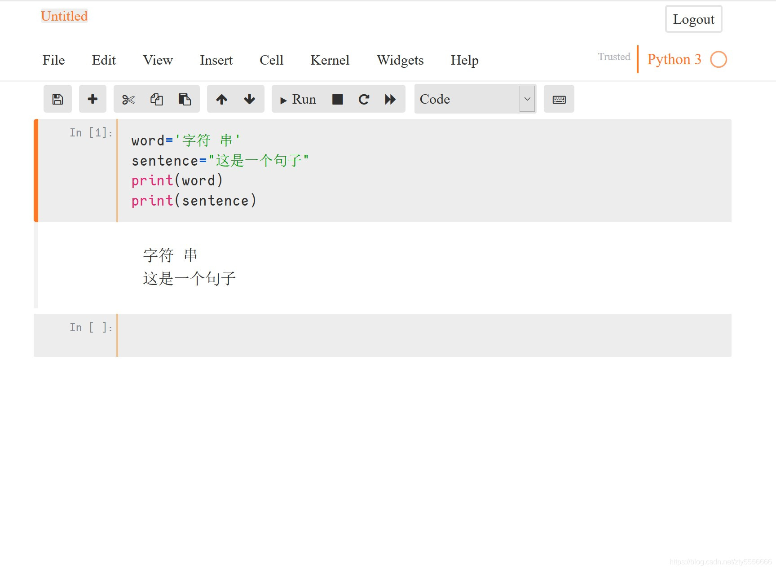Open the Edit menu
The width and height of the screenshot is (776, 570).
click(104, 60)
